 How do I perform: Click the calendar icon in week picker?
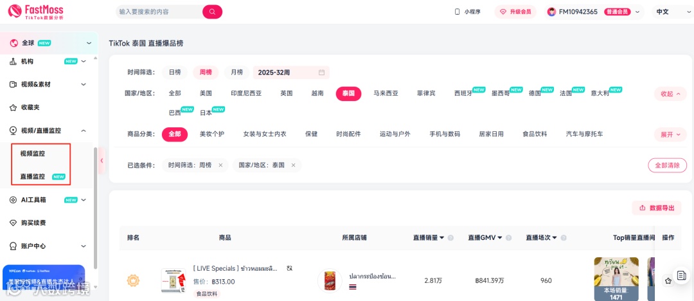click(x=322, y=72)
